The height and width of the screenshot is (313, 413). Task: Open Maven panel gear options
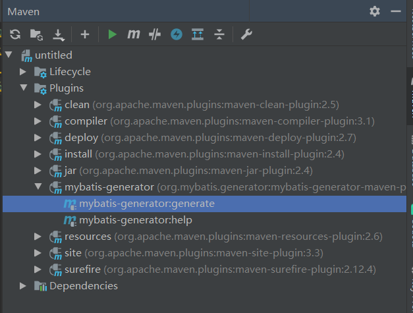click(x=375, y=11)
